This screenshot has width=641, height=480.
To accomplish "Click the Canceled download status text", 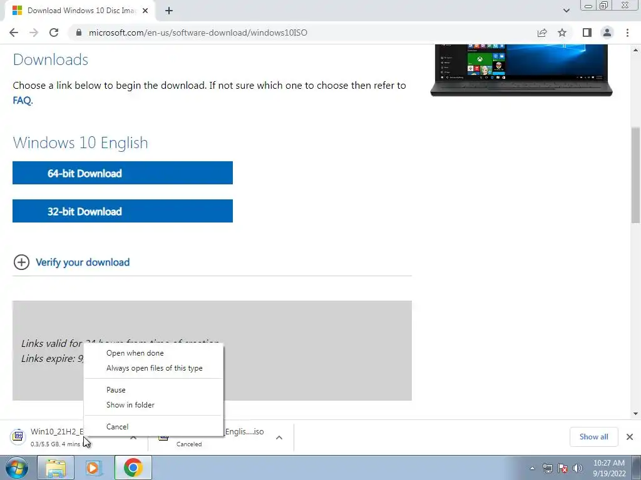I will [189, 444].
